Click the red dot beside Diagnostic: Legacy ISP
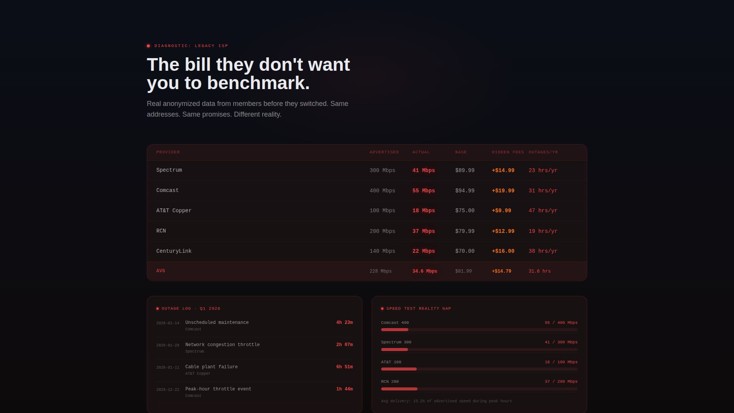This screenshot has width=734, height=413. coord(148,46)
